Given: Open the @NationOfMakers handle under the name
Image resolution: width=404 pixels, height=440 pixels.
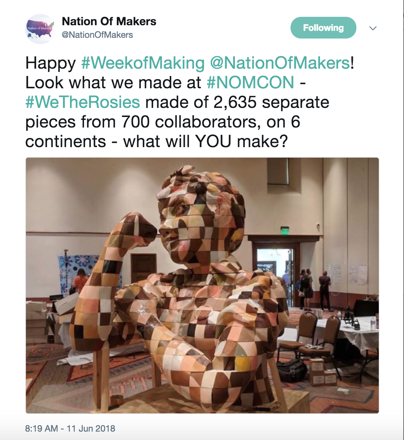Looking at the screenshot, I should (97, 35).
